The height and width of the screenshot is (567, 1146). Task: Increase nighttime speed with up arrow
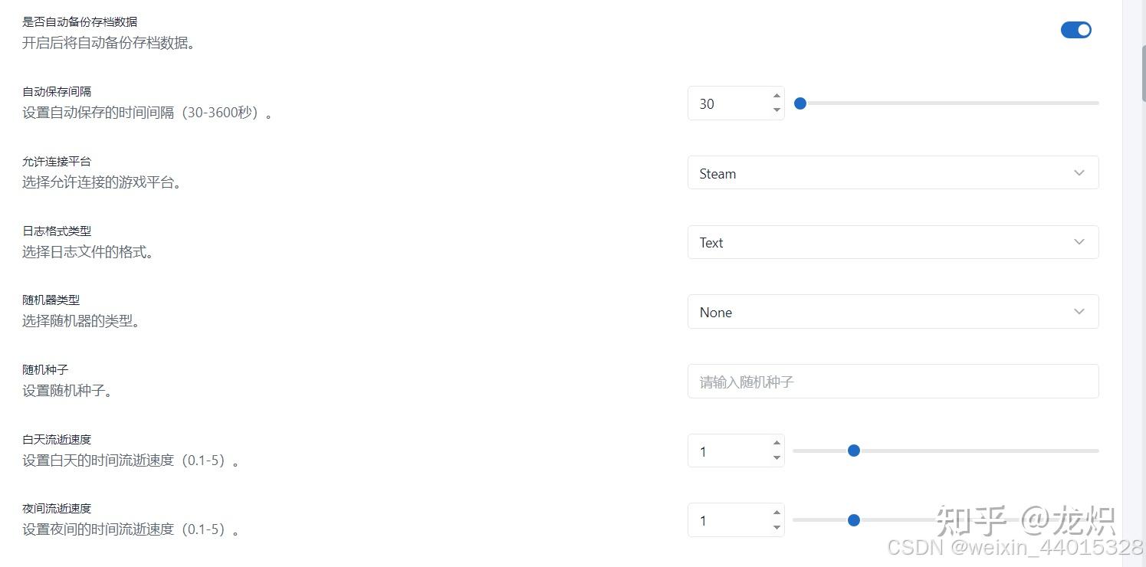(777, 513)
